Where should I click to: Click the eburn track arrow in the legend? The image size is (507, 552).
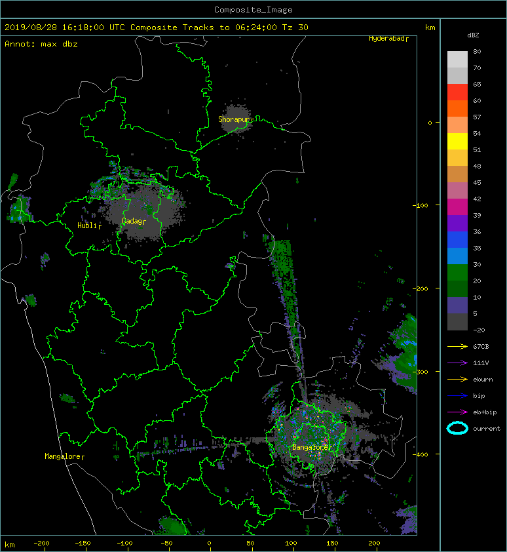pos(457,379)
